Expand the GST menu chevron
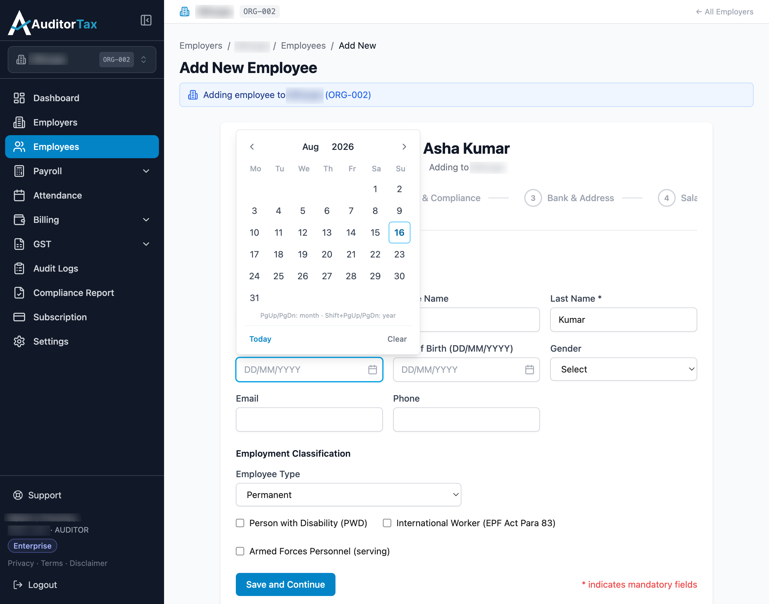The width and height of the screenshot is (769, 604). 146,244
